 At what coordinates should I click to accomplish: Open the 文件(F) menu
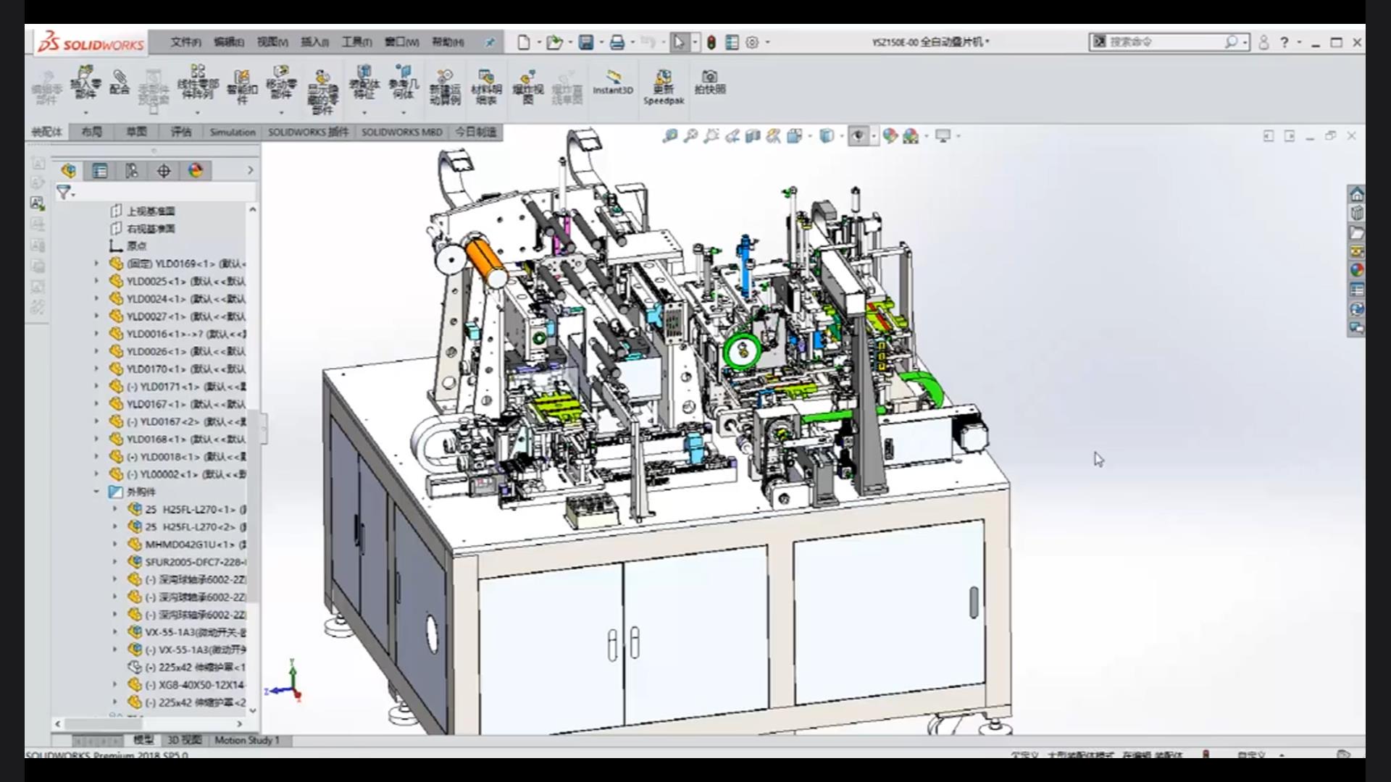[x=185, y=43]
